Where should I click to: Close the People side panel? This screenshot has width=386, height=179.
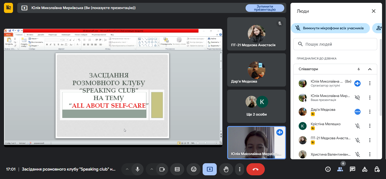(x=374, y=11)
